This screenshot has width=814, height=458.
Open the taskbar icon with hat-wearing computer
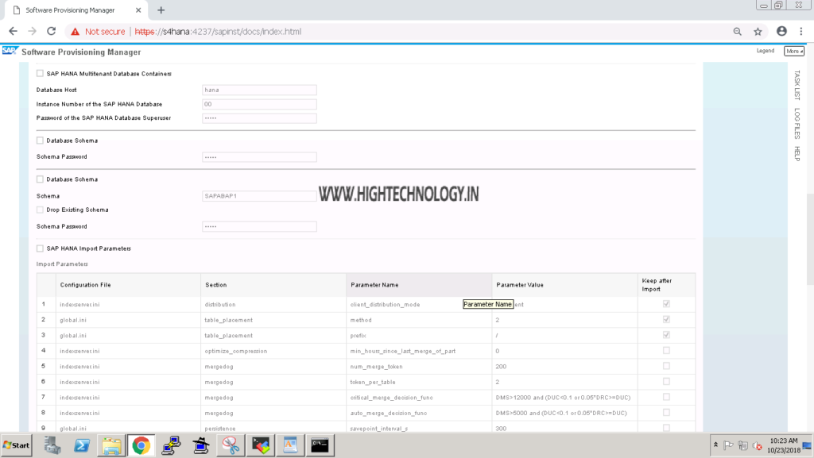[201, 445]
